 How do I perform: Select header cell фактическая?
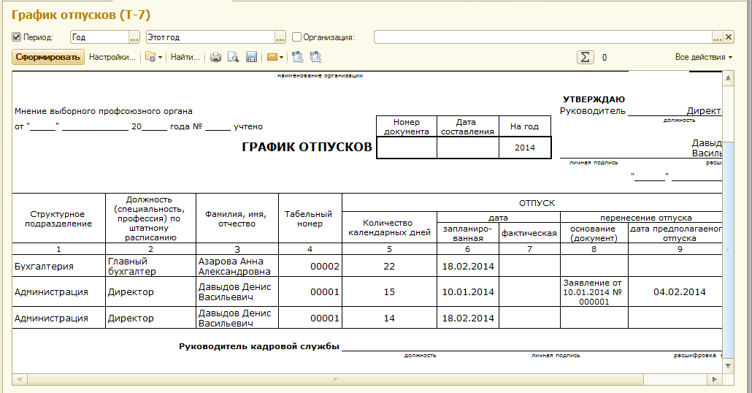point(529,233)
